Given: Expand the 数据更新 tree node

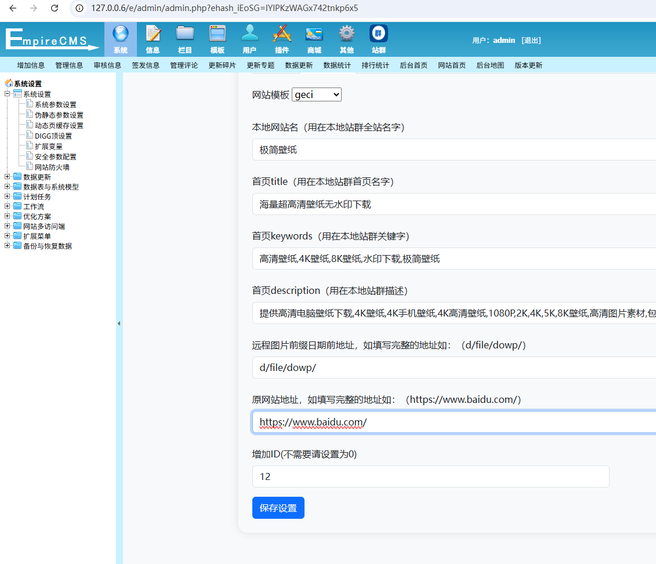Looking at the screenshot, I should (8, 177).
